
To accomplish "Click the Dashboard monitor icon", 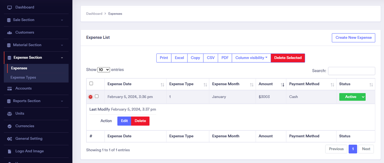I will [x=10, y=7].
